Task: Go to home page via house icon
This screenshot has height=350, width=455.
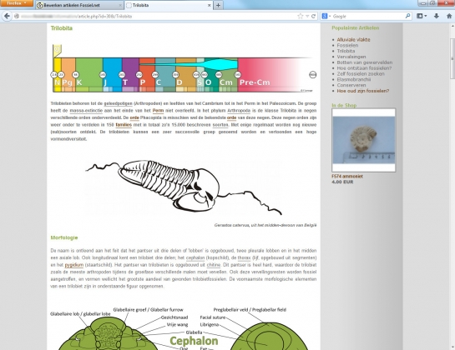Action: (449, 16)
